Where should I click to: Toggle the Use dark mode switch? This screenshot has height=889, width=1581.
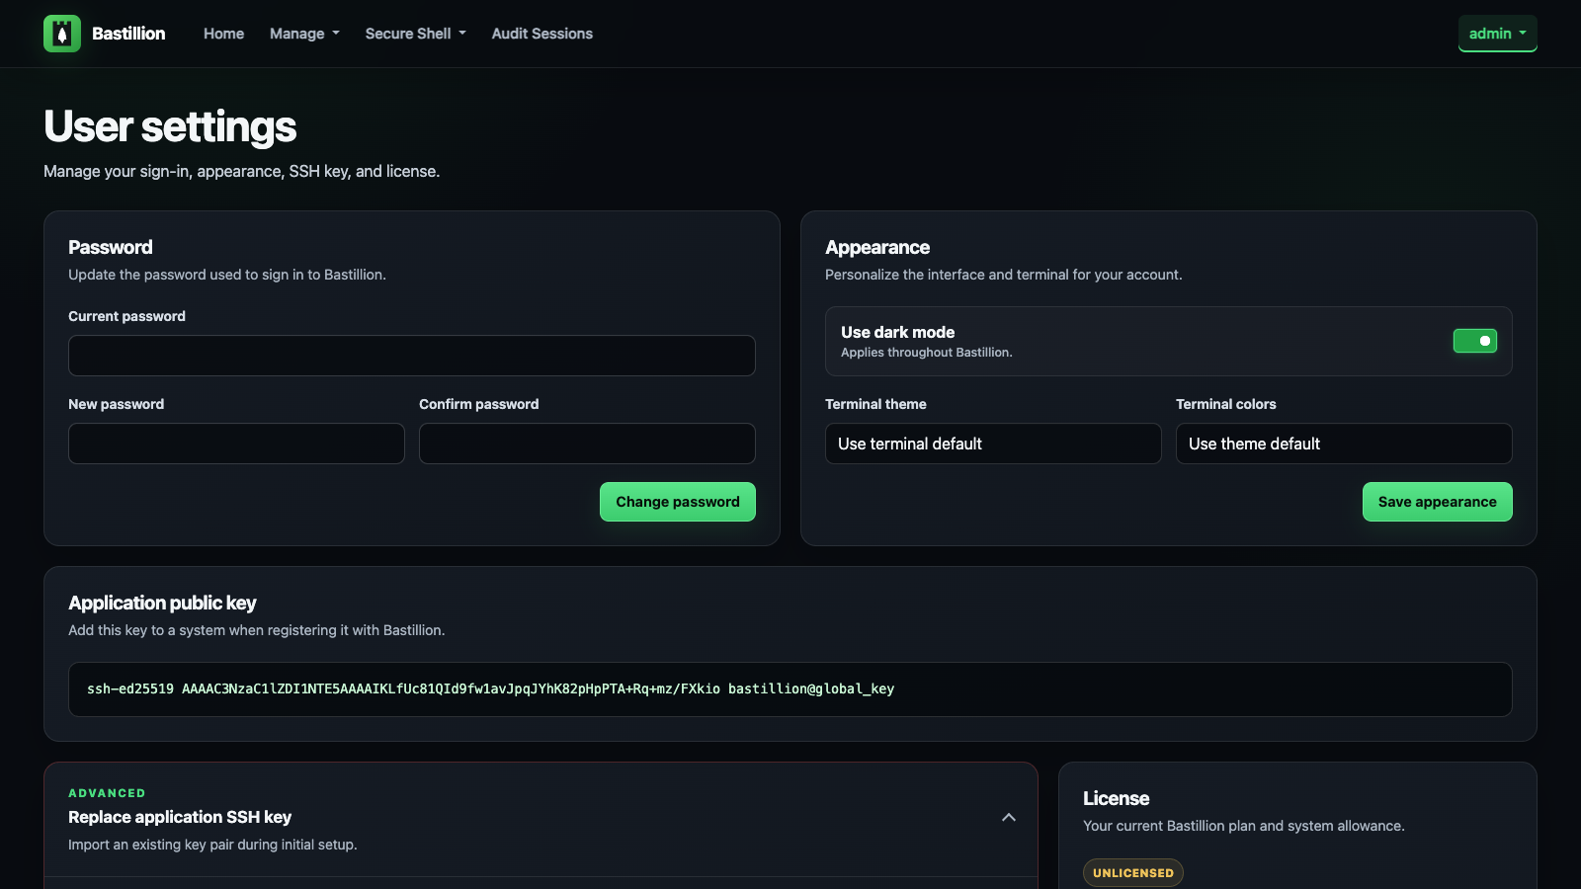pos(1474,341)
